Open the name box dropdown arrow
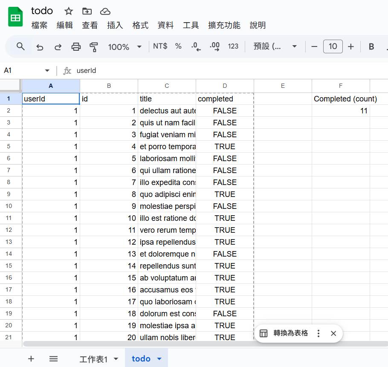 [x=47, y=71]
